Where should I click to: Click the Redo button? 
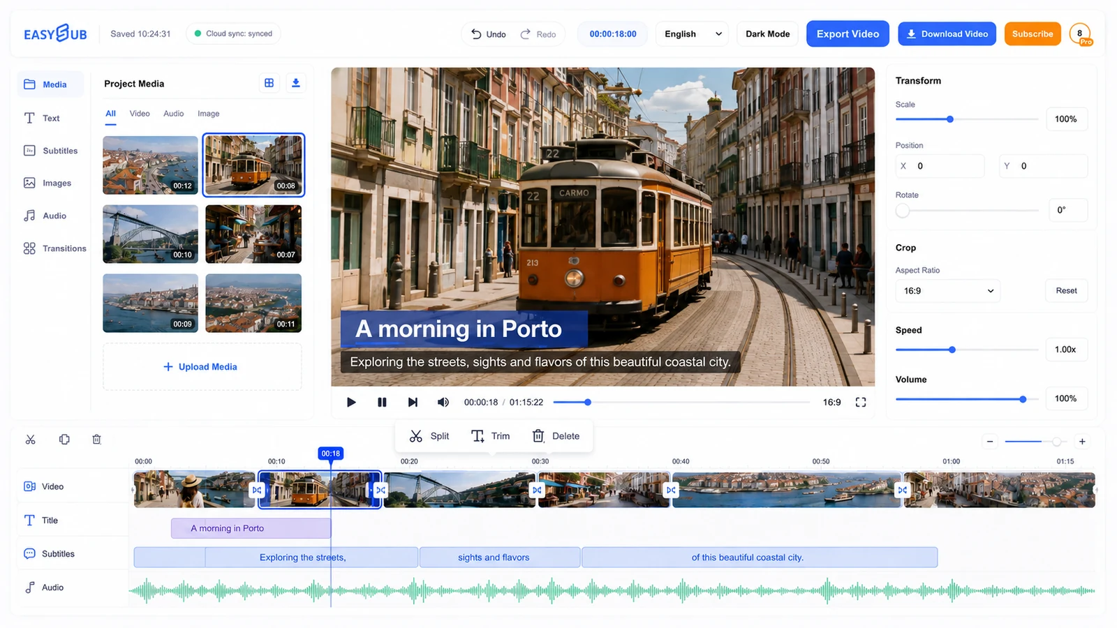click(x=538, y=34)
